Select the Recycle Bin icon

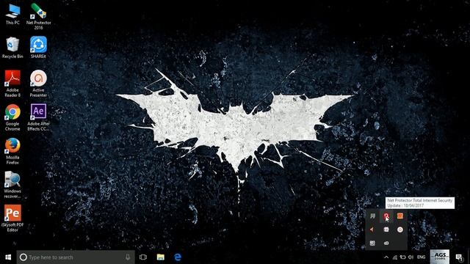tap(12, 48)
